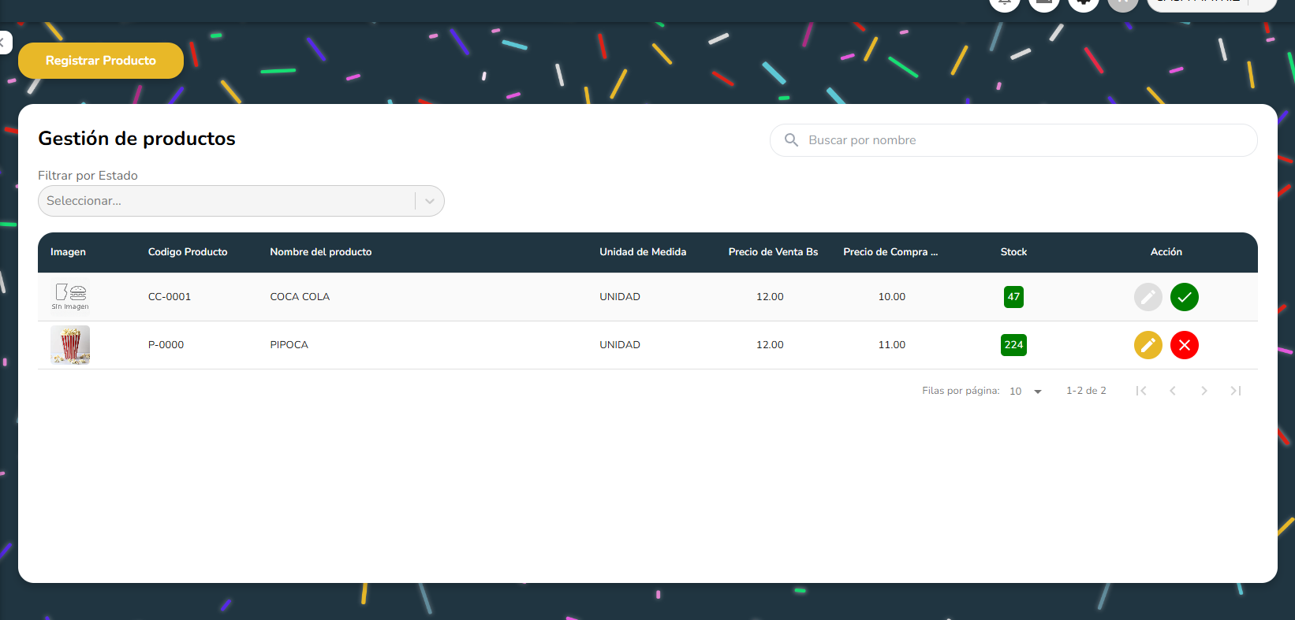Open the notification bell at the top

tap(1004, 3)
